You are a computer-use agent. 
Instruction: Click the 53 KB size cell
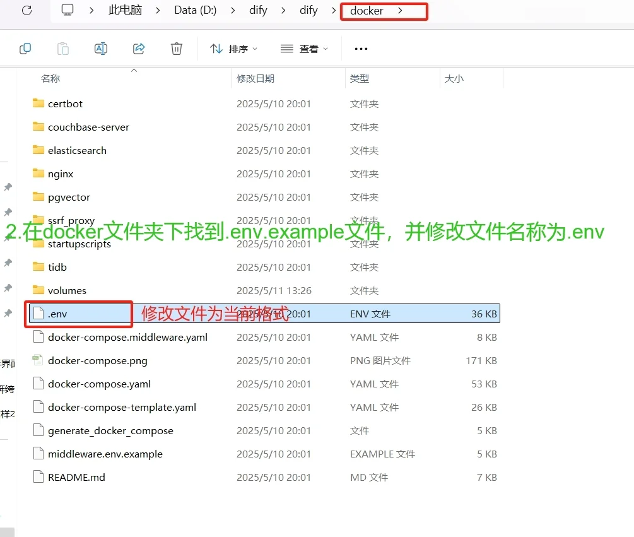pyautogui.click(x=484, y=384)
